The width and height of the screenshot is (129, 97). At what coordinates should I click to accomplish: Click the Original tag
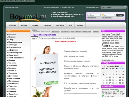105,42
